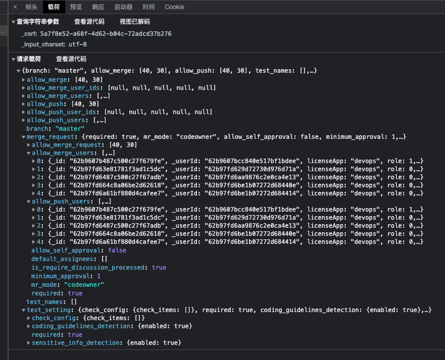Collapse allow_merge_users inside merge_request
The image size is (445, 360).
29,153
